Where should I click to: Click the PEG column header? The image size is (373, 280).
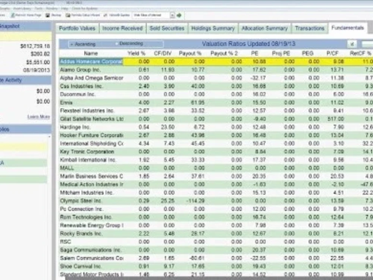[x=307, y=53]
